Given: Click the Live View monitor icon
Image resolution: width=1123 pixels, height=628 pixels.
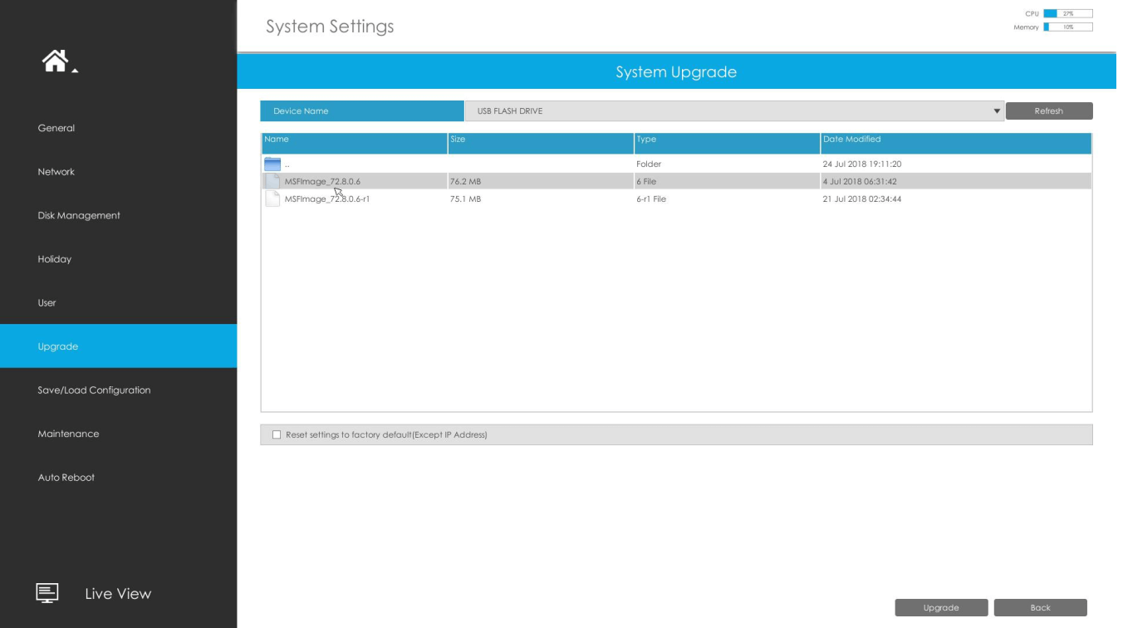Looking at the screenshot, I should click(x=47, y=593).
